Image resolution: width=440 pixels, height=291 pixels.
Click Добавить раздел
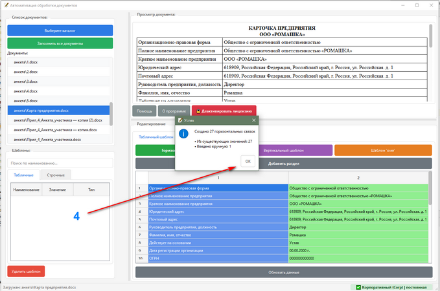[x=284, y=164]
